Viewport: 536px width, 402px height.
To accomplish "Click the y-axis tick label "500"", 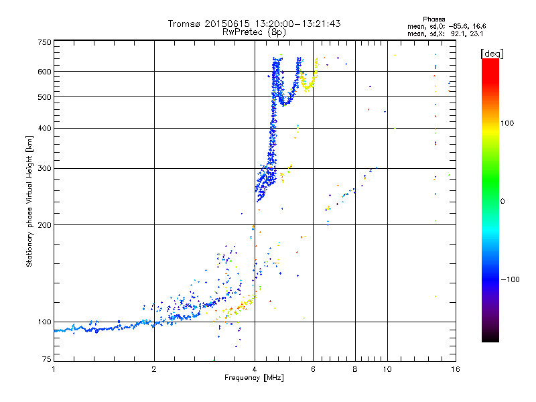I will [x=44, y=97].
